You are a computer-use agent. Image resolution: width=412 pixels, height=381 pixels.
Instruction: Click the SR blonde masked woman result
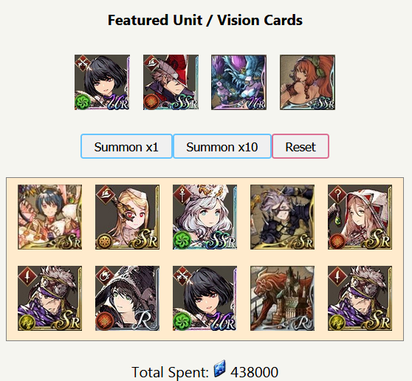(x=128, y=217)
